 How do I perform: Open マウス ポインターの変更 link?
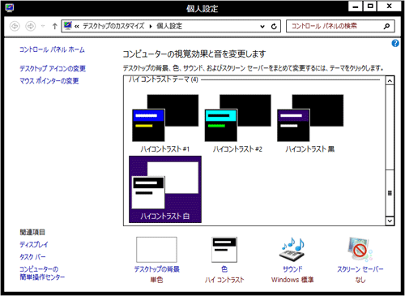tap(49, 81)
